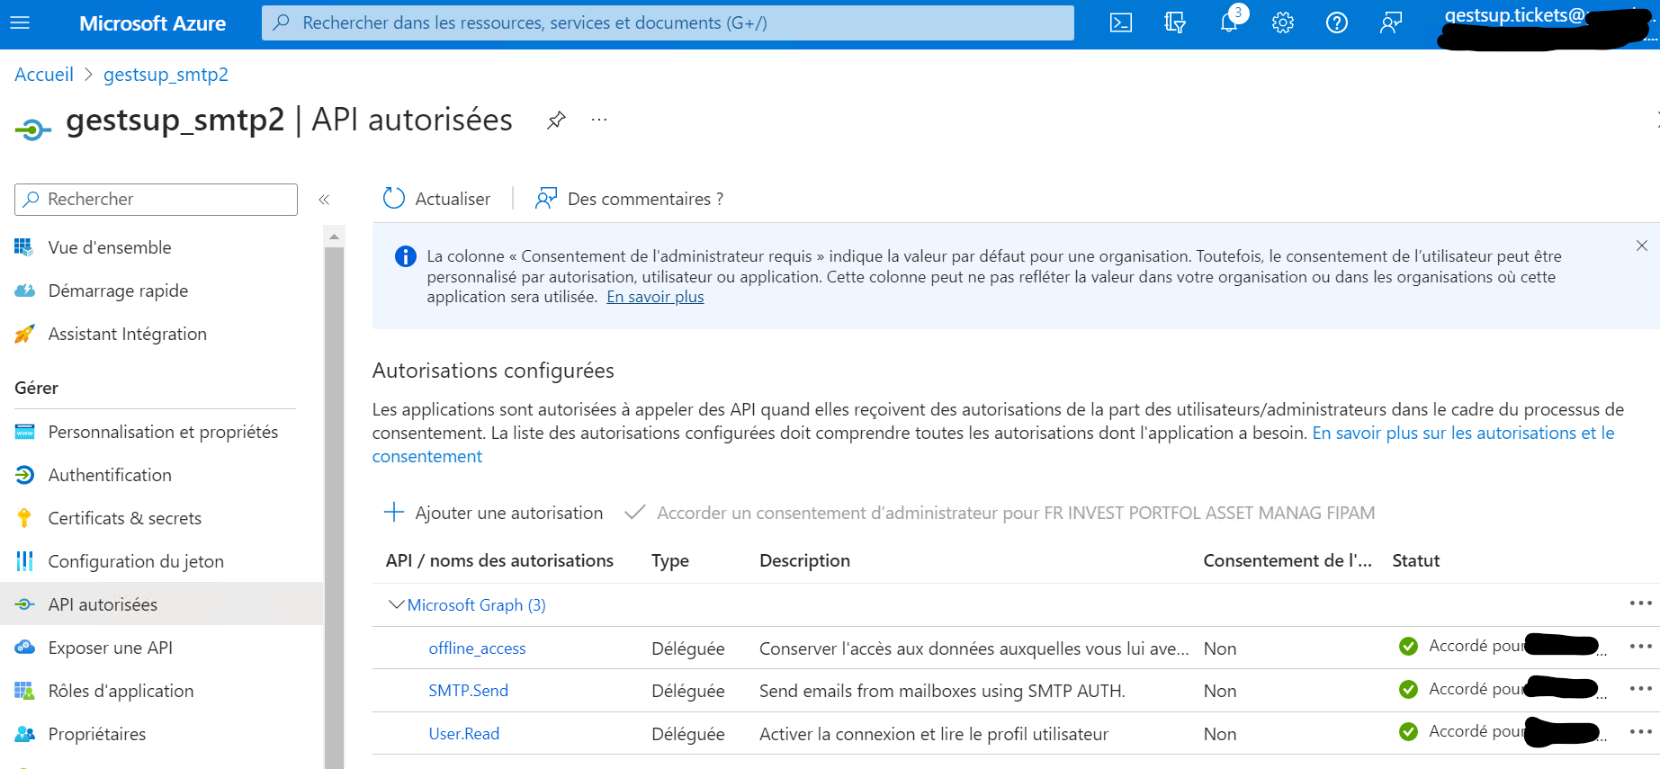
Task: Click the SMTP AUTH description text
Action: click(942, 691)
